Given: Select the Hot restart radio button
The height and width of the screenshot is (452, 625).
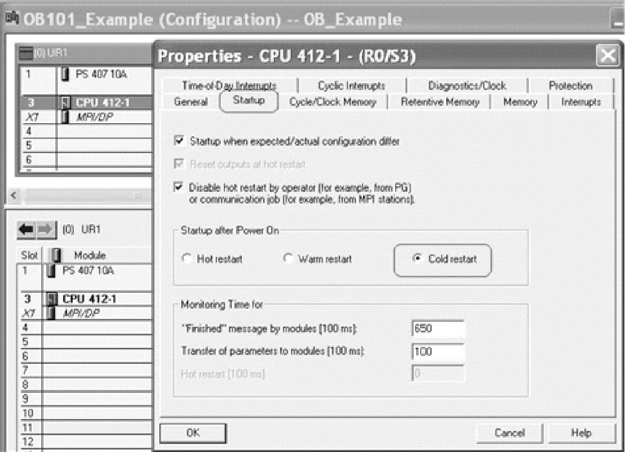Looking at the screenshot, I should tap(187, 259).
